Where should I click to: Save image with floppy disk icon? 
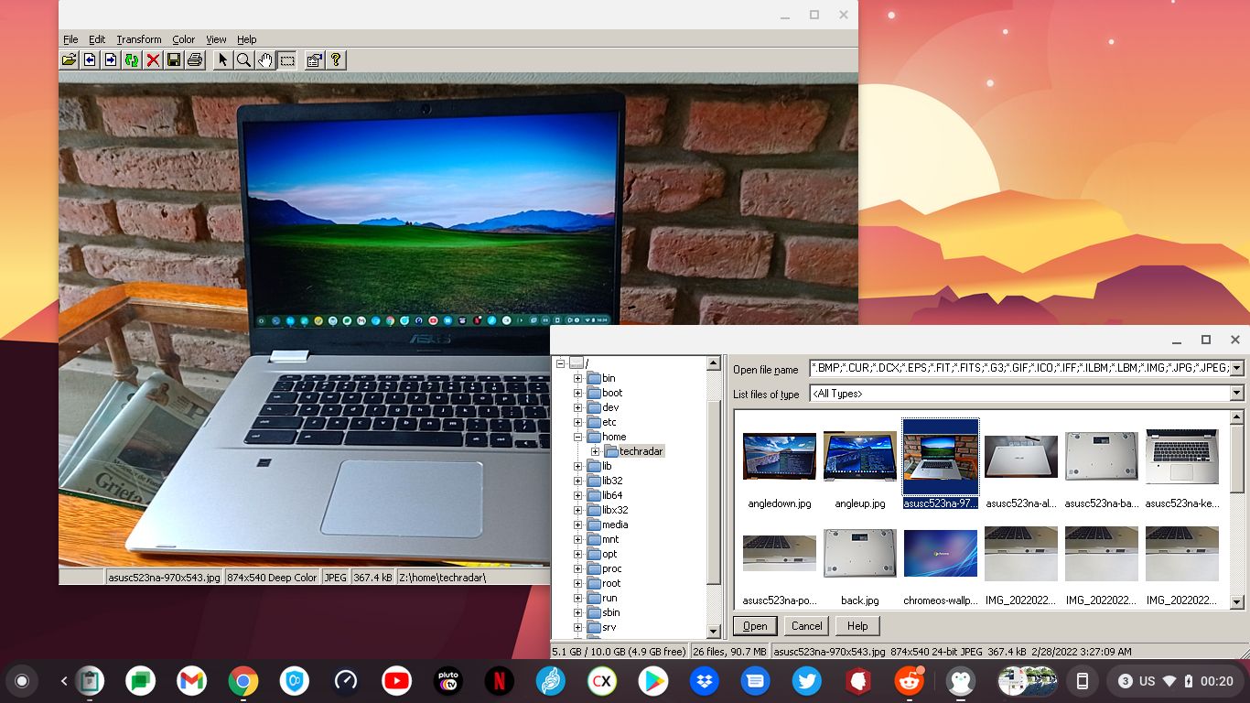click(174, 60)
